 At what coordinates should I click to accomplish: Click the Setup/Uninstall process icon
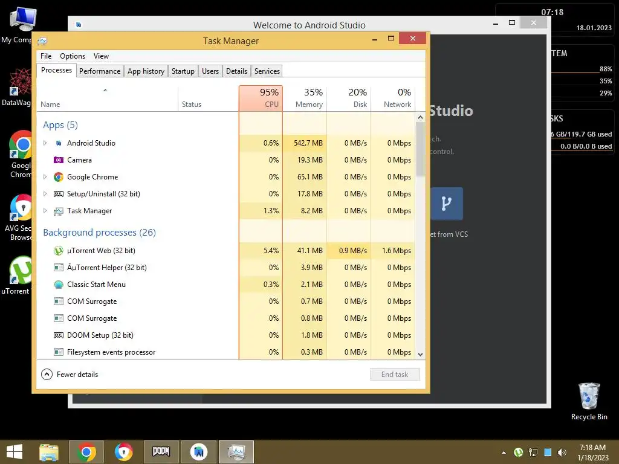59,194
